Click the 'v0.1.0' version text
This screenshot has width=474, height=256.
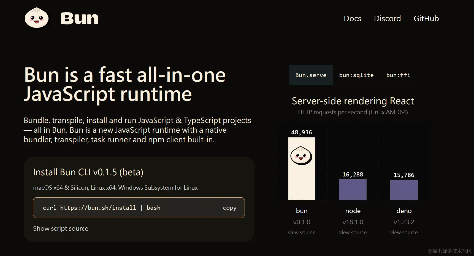click(302, 222)
